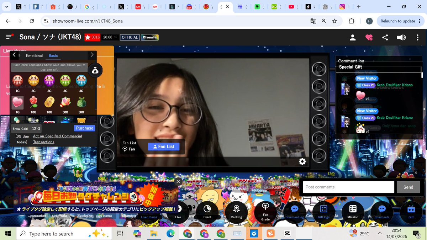Image resolution: width=427 pixels, height=240 pixels.
Task: Open Chrome translate page icon
Action: (313, 21)
